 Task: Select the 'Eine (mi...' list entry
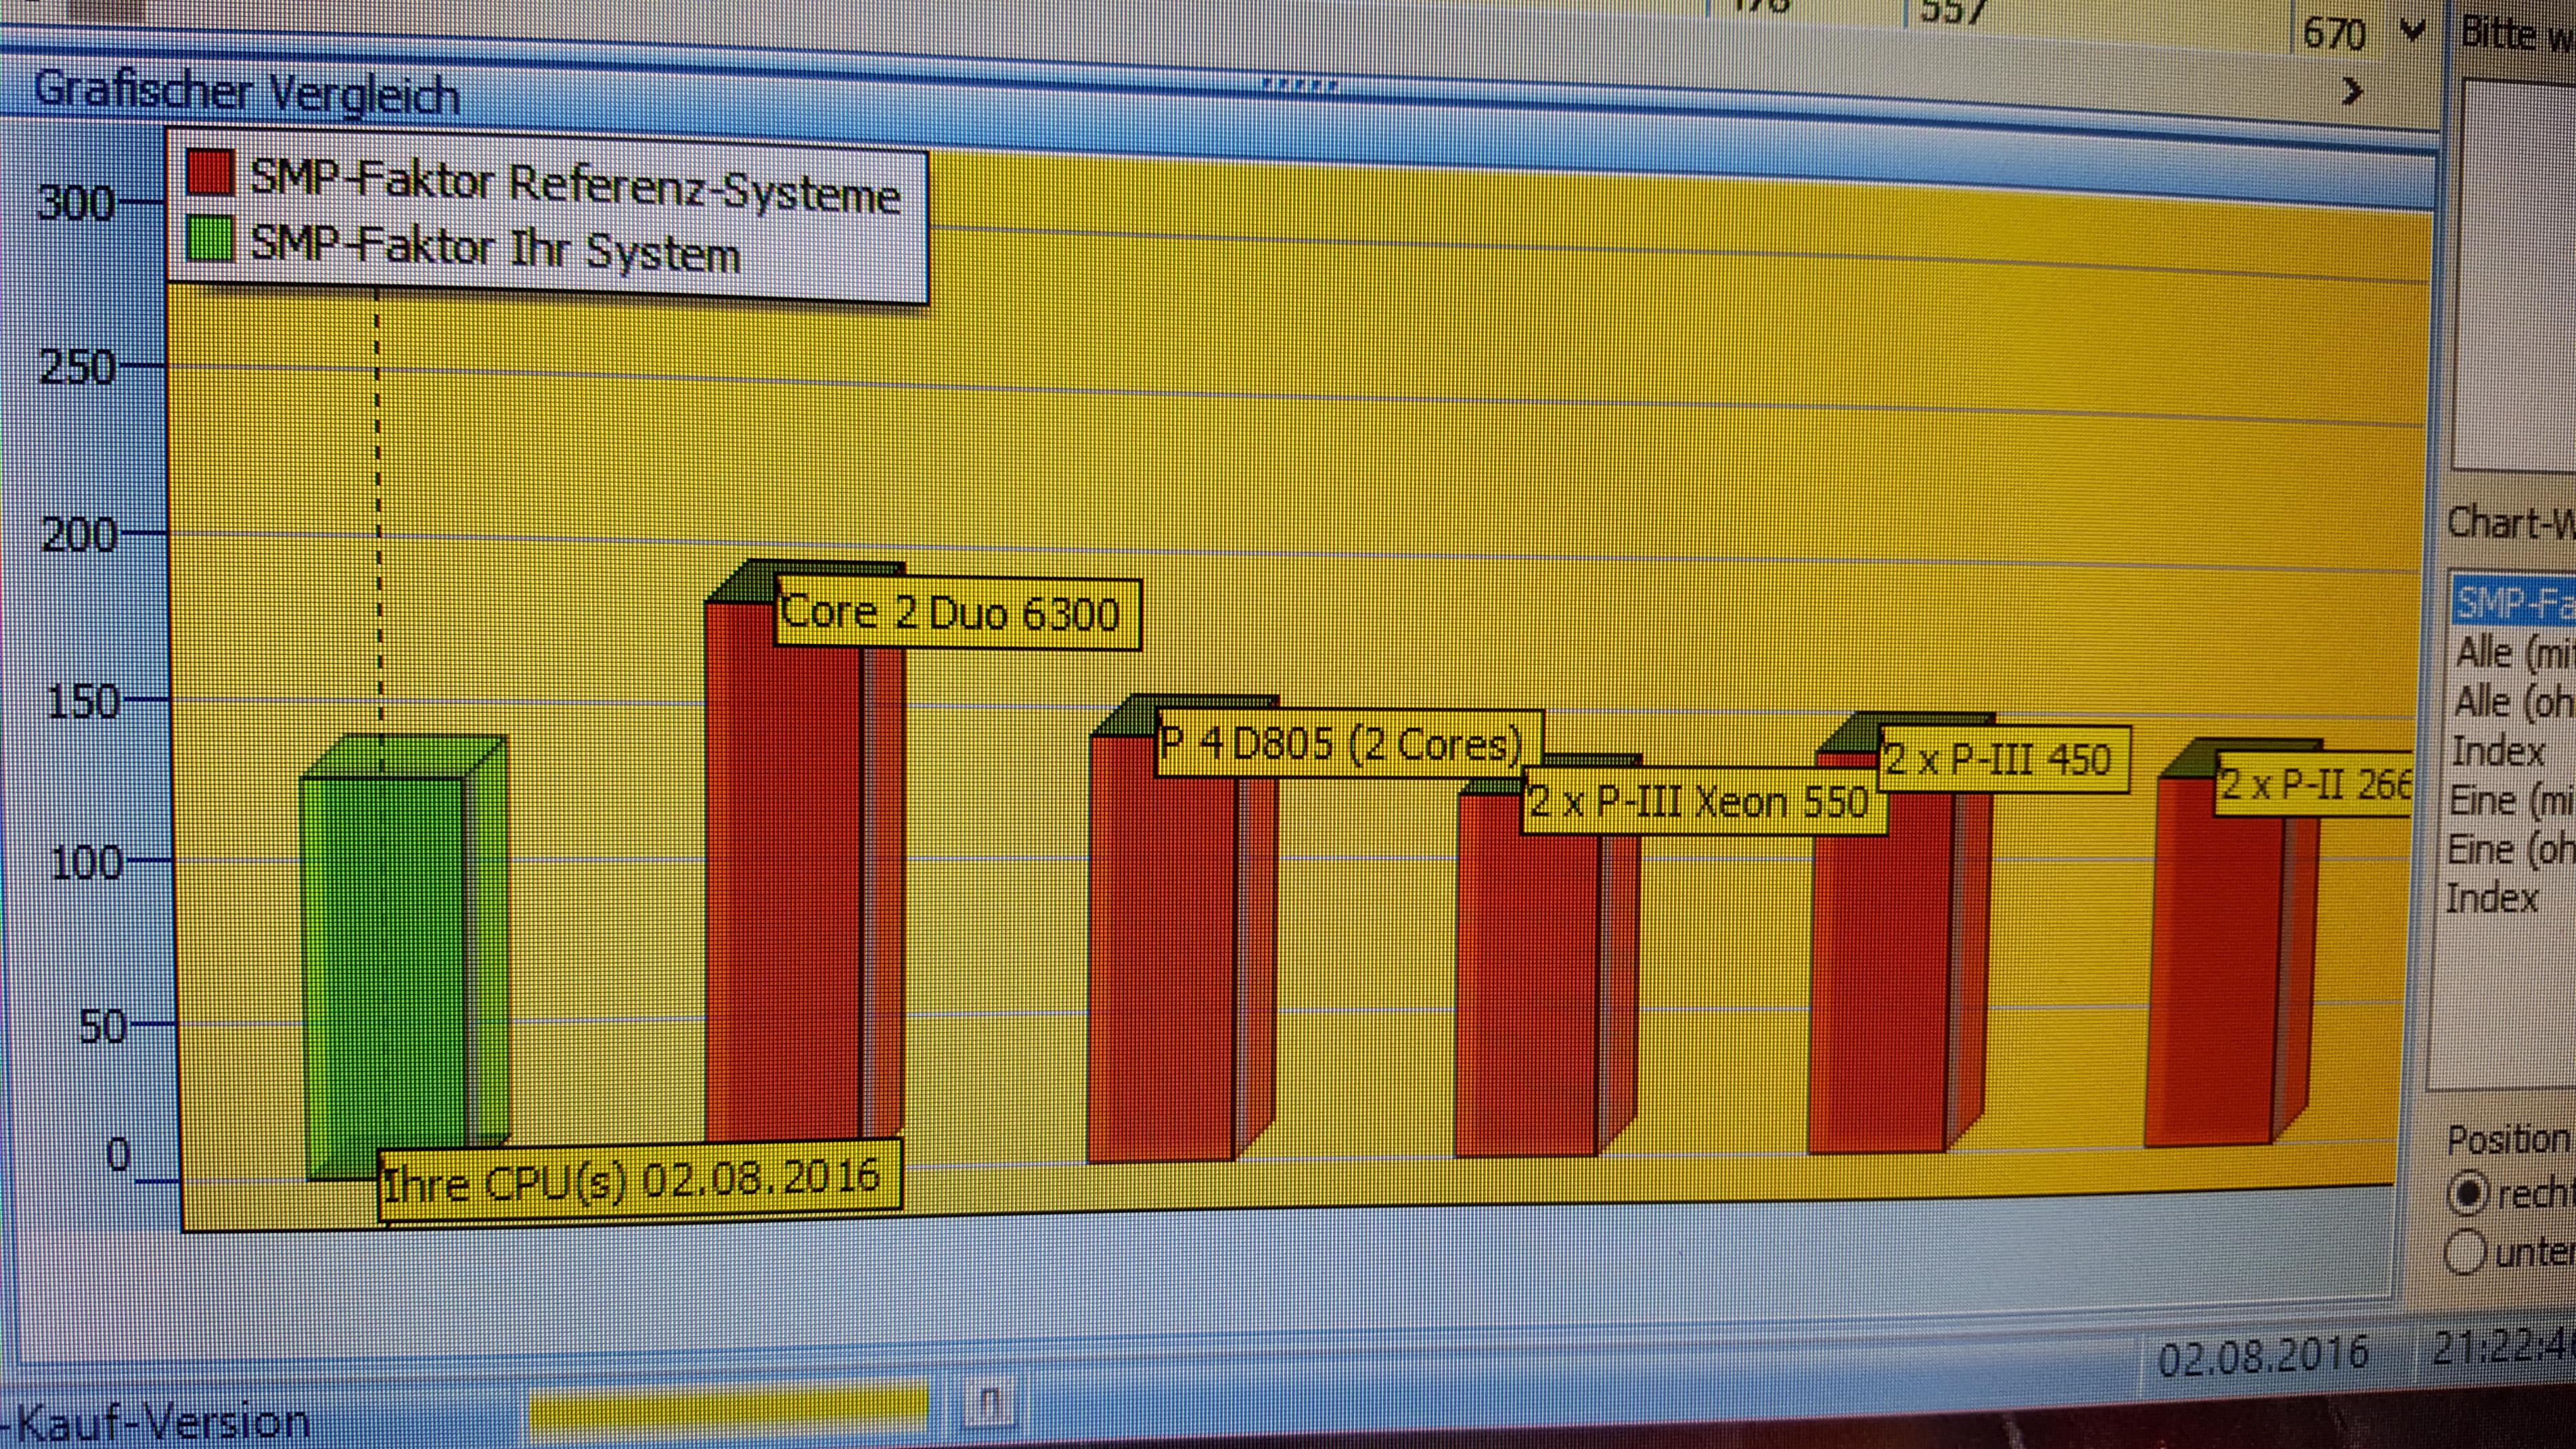point(2510,800)
